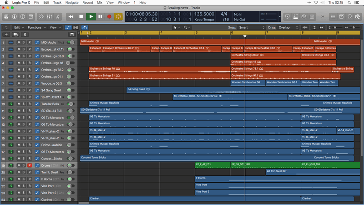
Task: Disable record on the Drums track
Action: point(30,165)
